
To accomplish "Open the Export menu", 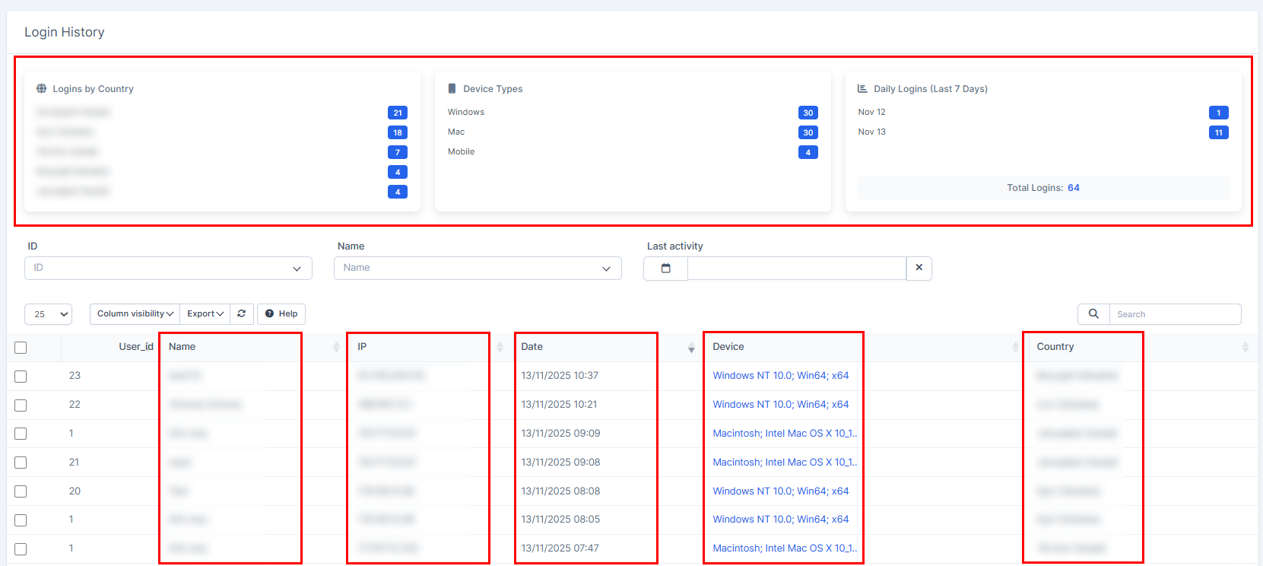I will 205,313.
